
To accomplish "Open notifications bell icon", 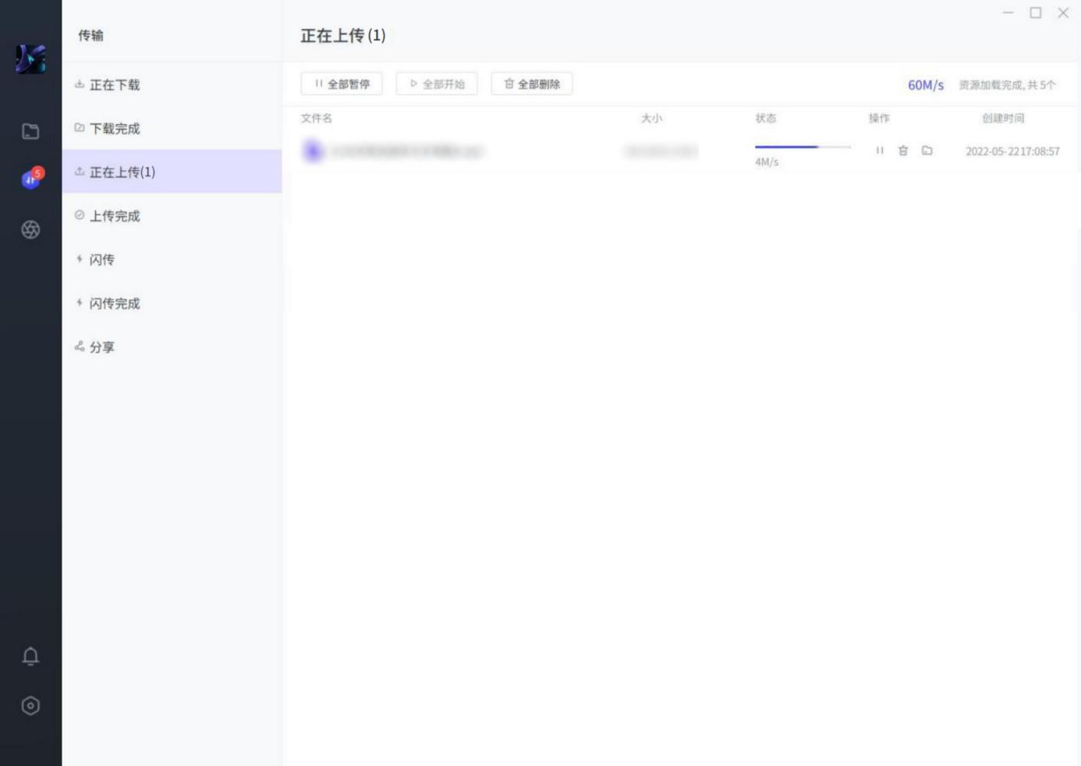I will [30, 656].
